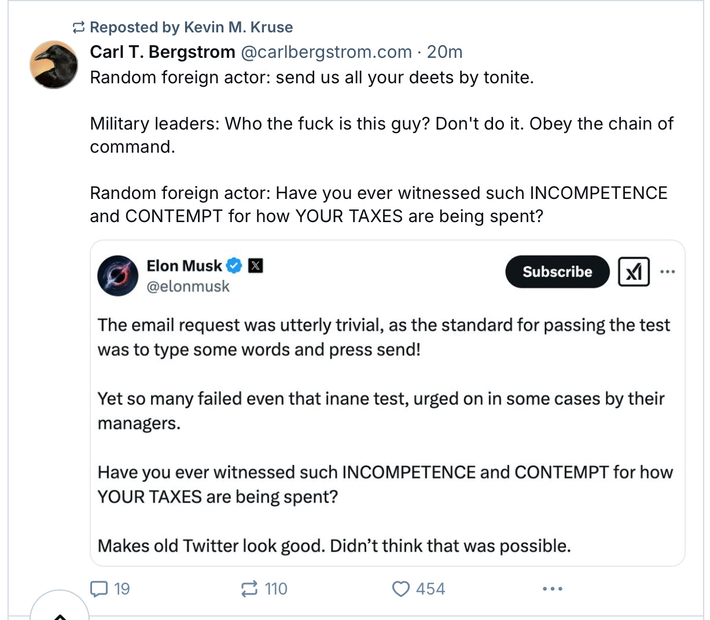Click the Grok icon next to Subscribe
Image resolution: width=710 pixels, height=620 pixels.
pyautogui.click(x=634, y=272)
